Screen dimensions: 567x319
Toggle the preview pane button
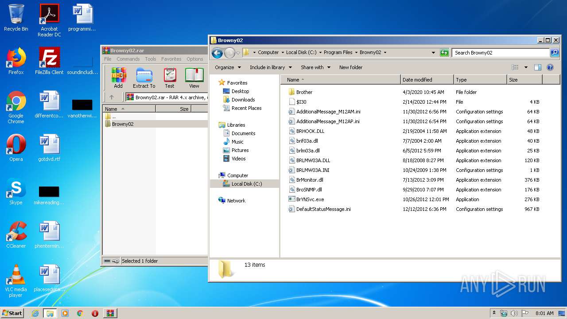pyautogui.click(x=537, y=67)
